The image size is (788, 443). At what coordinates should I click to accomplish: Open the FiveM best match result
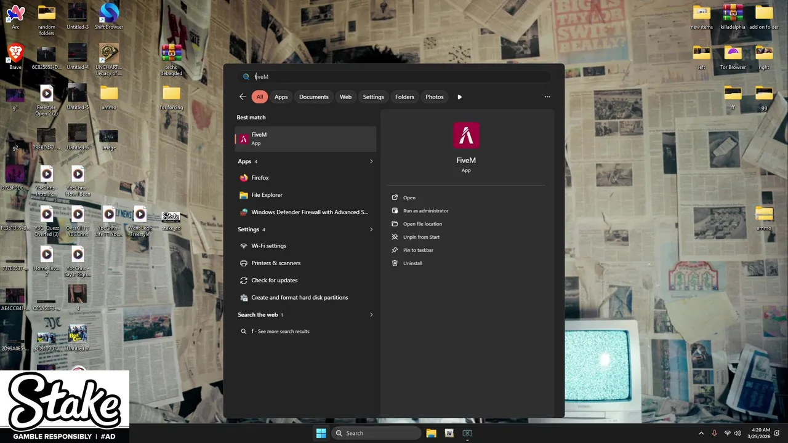[x=305, y=139]
